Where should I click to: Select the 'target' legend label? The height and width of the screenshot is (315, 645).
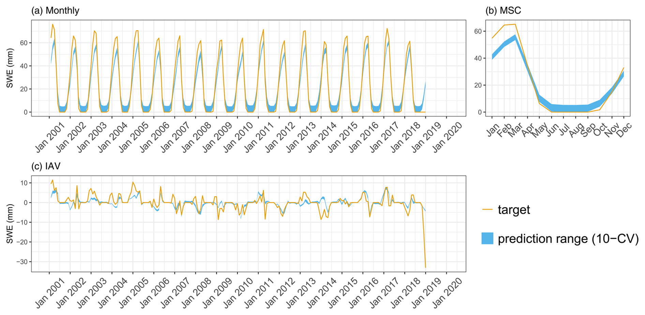coord(514,210)
